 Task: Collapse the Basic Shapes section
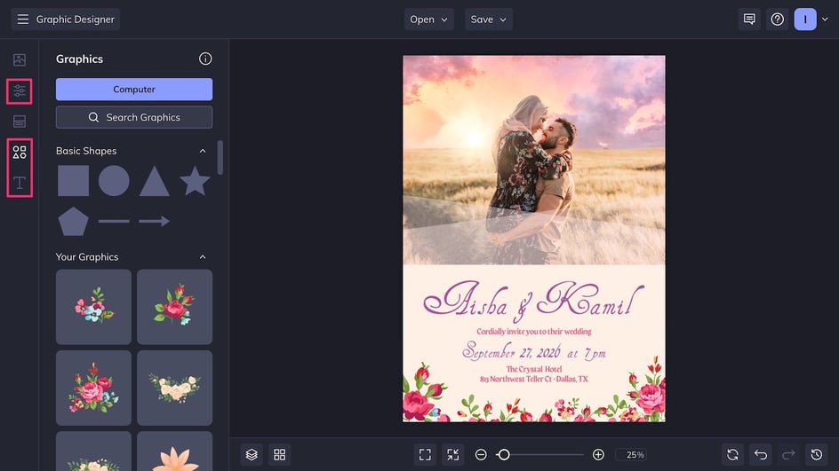tap(203, 151)
